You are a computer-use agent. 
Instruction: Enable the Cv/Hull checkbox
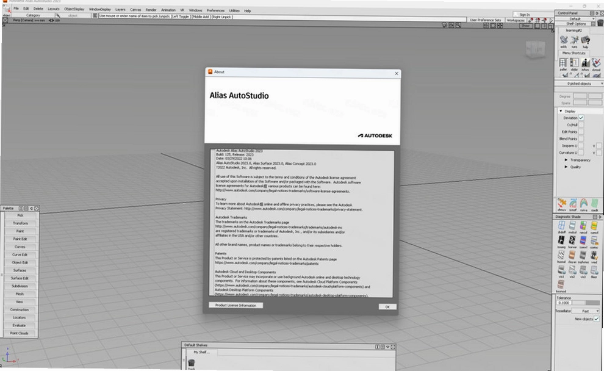point(581,124)
